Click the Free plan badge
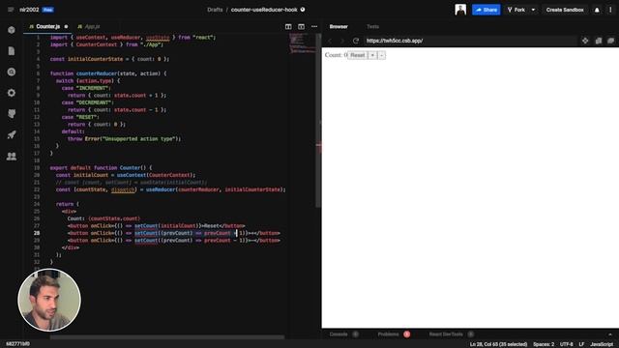The image size is (619, 348). (47, 10)
